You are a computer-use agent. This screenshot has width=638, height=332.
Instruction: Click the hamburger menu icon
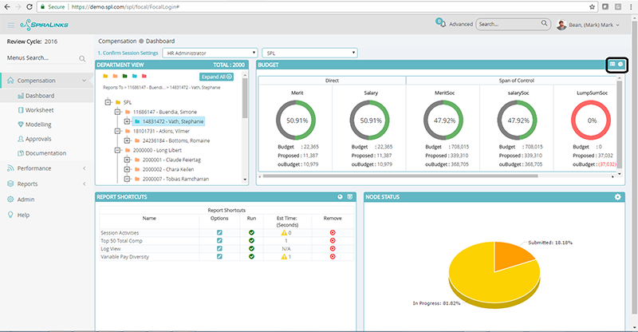(x=10, y=26)
